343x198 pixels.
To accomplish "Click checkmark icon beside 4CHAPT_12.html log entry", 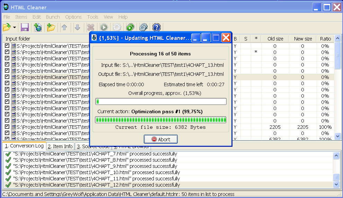I will (x=8, y=185).
